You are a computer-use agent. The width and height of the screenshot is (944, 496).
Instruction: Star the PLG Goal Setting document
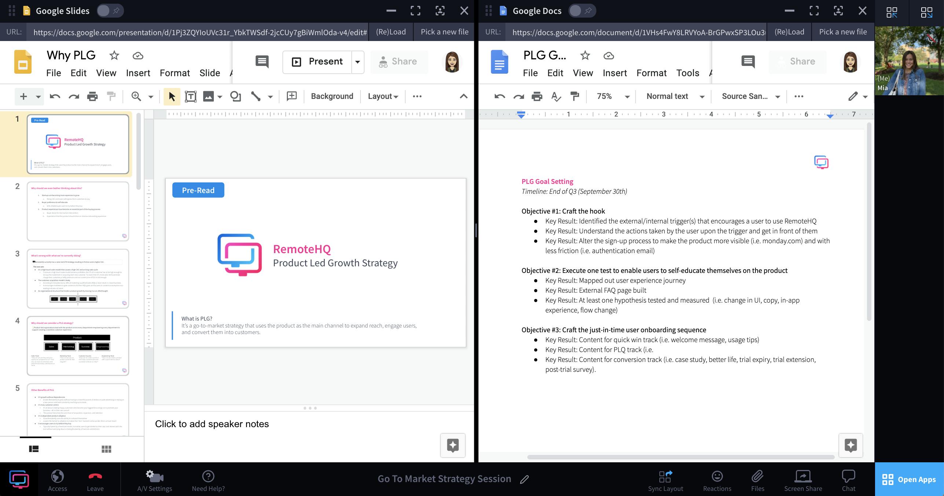(x=585, y=55)
